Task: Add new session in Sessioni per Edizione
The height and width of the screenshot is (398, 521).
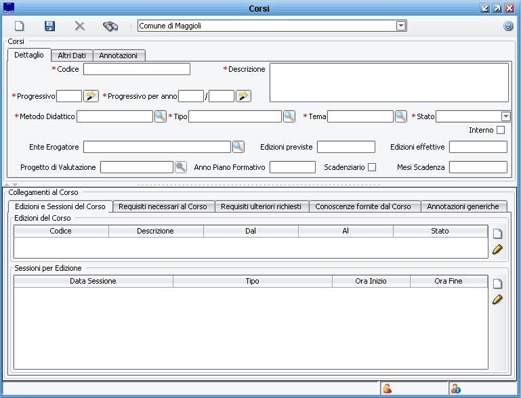Action: pos(497,284)
